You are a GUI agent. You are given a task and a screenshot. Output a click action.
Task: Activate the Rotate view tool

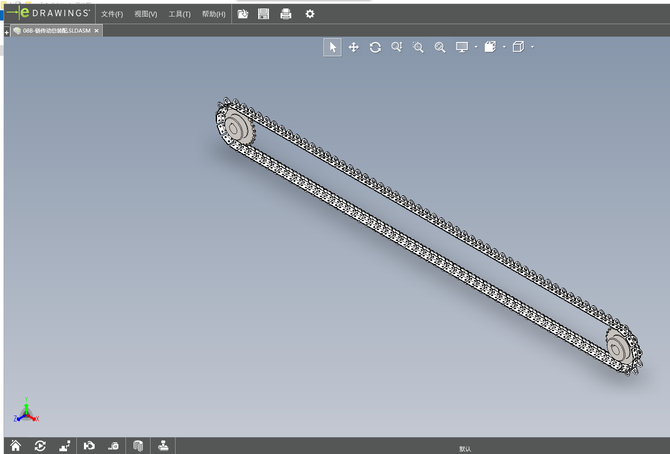(x=375, y=47)
